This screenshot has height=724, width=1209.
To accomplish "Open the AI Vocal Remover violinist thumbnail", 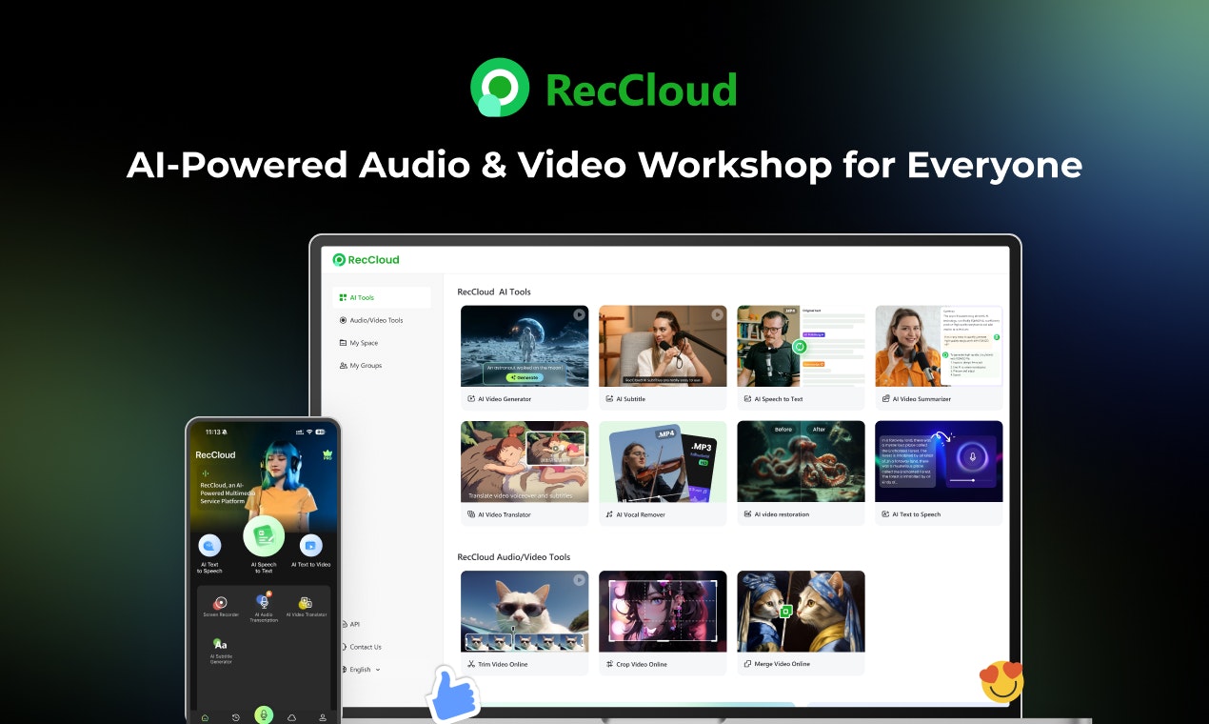I will point(663,461).
